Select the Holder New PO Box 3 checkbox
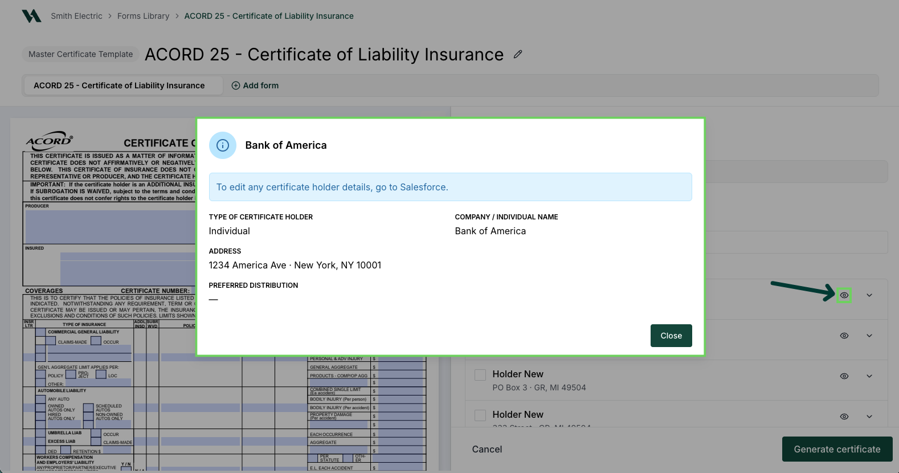 [x=480, y=374]
